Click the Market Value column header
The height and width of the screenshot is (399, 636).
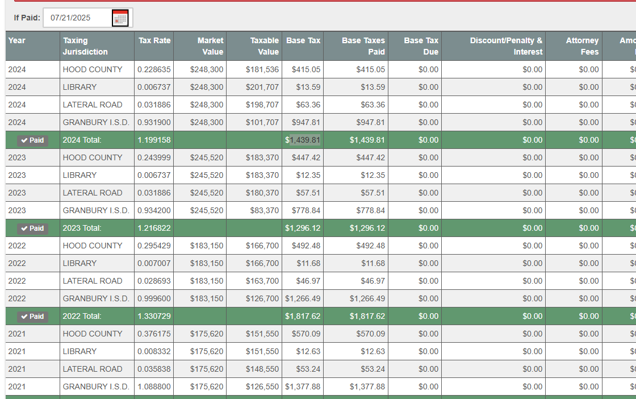point(210,46)
